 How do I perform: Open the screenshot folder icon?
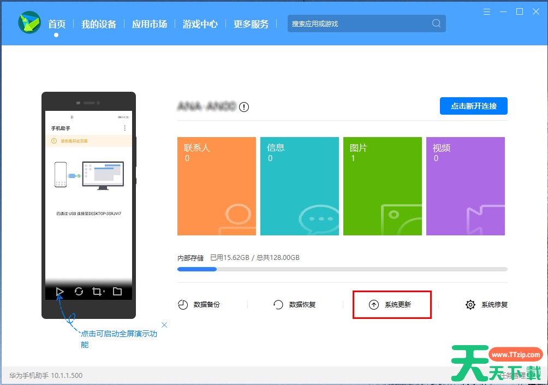(x=117, y=292)
